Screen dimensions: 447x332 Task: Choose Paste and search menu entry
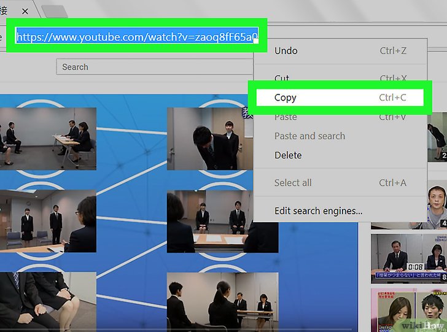pos(309,136)
